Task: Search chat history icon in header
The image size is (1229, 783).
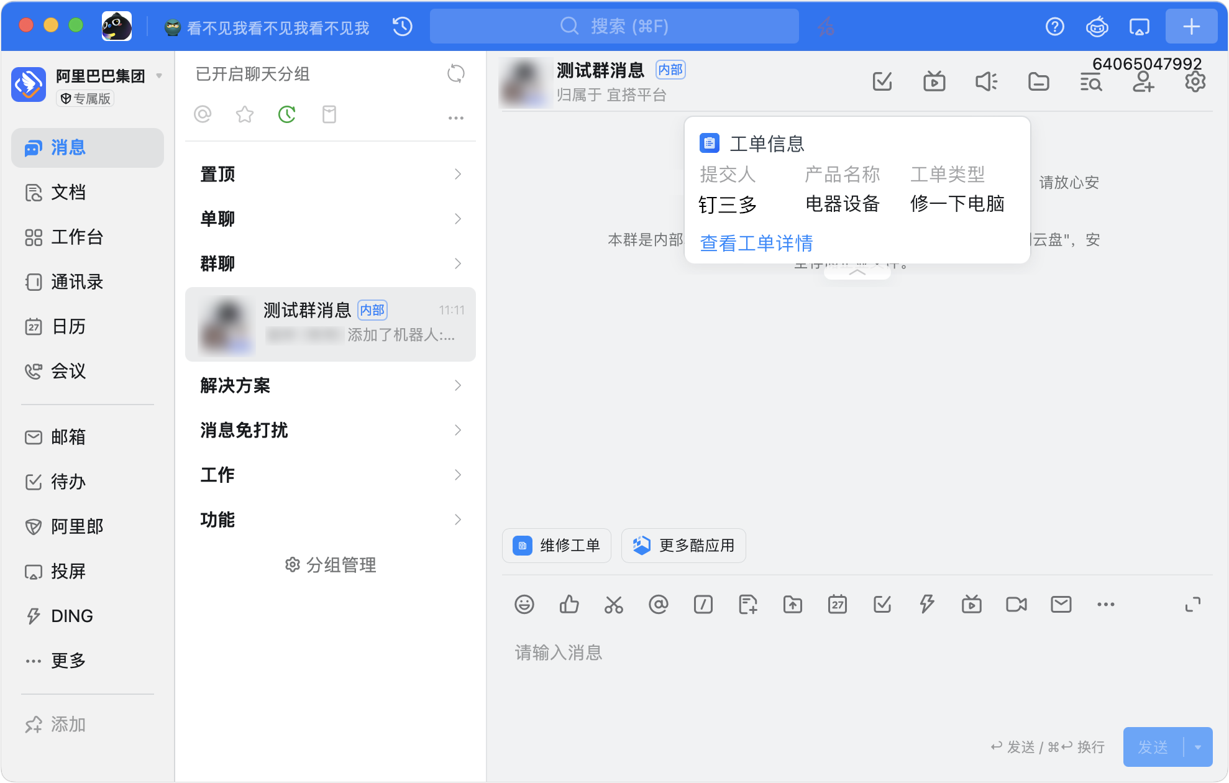Action: click(x=1091, y=81)
